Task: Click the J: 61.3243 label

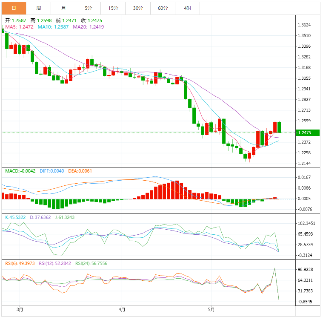Action: click(x=65, y=217)
